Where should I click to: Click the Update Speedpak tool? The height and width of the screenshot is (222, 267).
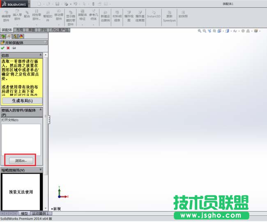coord(169,16)
